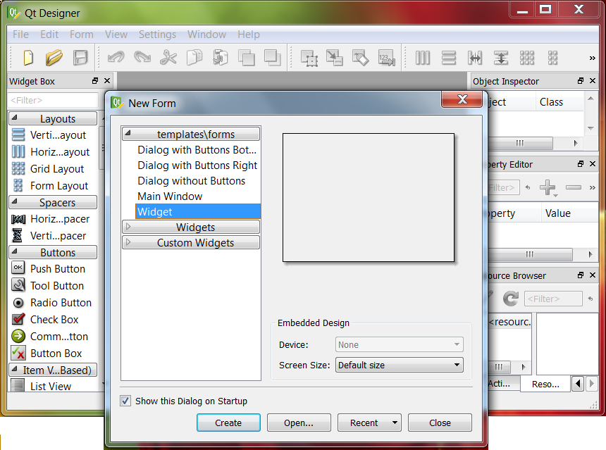Open the Form menu
The image size is (606, 450).
(82, 35)
